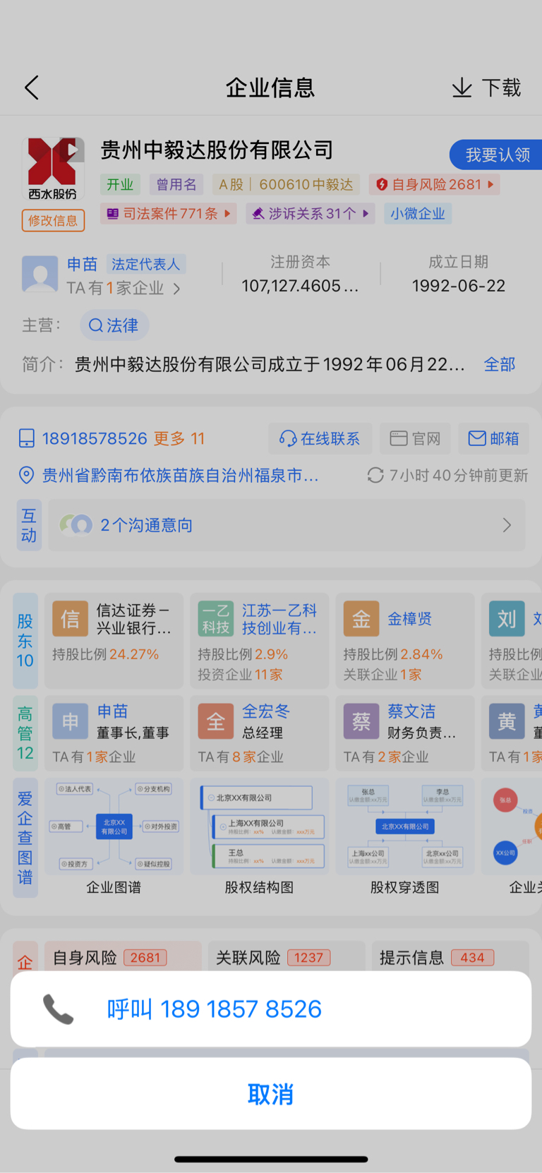Tap establishment date 1992-06-22
542x1173 pixels.
click(x=459, y=286)
